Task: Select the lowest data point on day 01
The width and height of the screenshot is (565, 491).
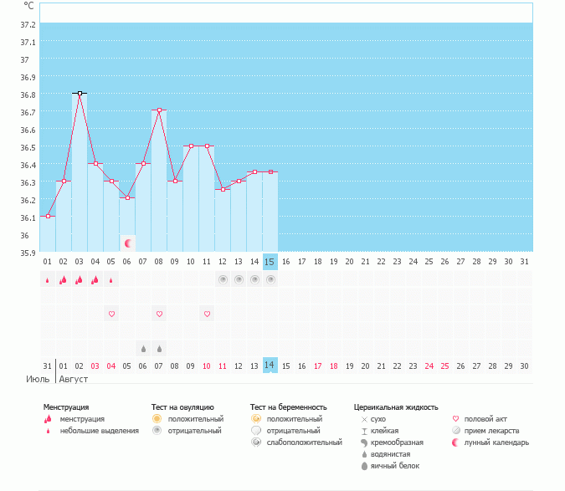Action: tap(48, 216)
